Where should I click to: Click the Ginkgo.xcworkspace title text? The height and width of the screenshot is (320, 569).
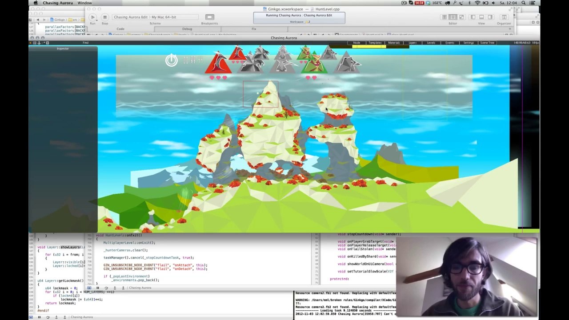285,9
